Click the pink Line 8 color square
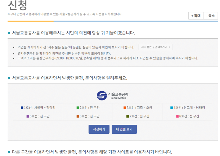220x156 pixels. (177, 116)
